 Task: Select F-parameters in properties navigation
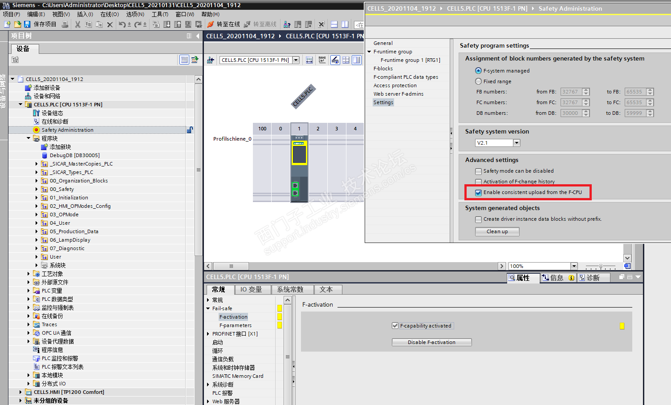pos(236,325)
